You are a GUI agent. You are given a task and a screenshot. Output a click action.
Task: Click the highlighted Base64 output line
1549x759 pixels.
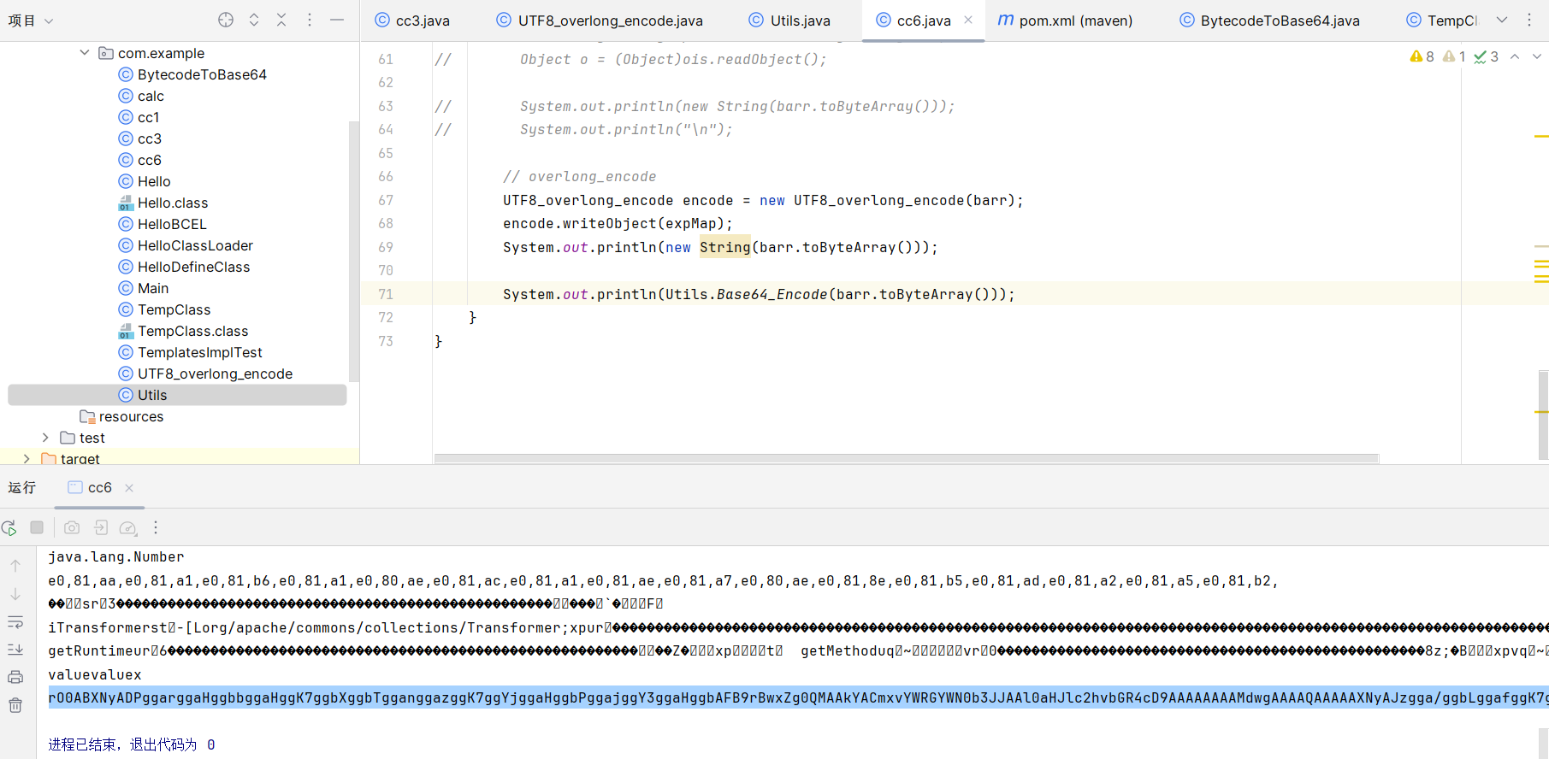click(x=798, y=697)
